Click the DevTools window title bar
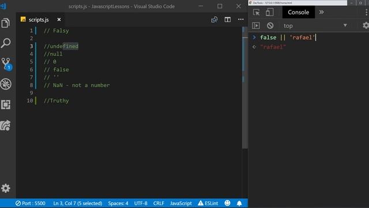 [x=298, y=3]
